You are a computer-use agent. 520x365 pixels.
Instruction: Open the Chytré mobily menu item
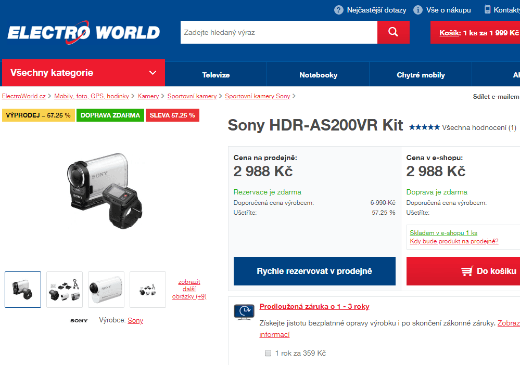[x=421, y=75]
